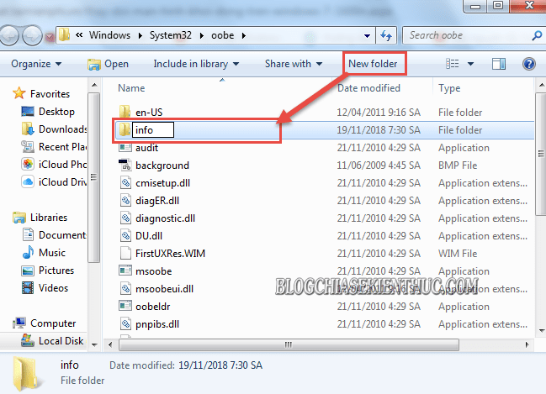The image size is (546, 394).
Task: Click the Music library icon
Action: point(28,253)
